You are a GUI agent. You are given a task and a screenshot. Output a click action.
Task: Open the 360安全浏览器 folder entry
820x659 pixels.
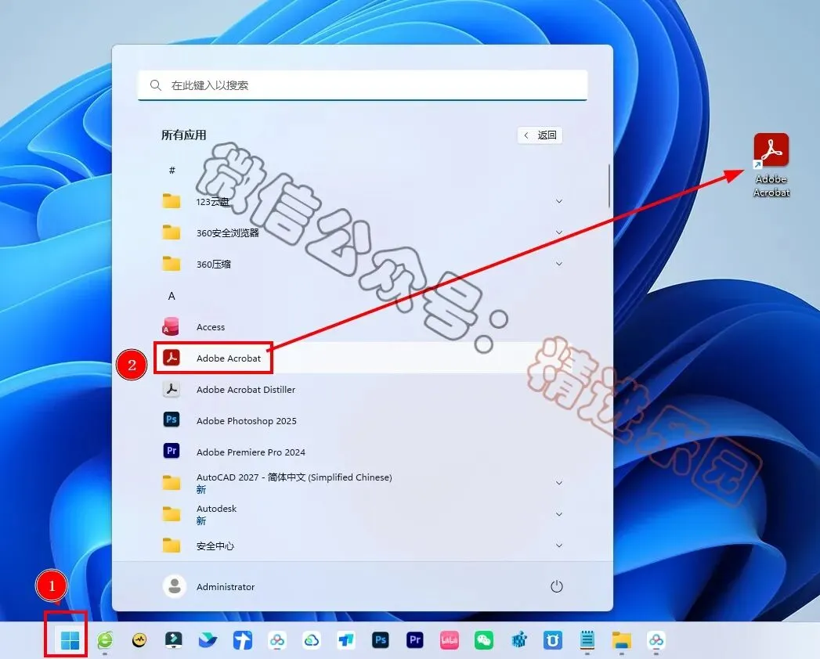363,232
